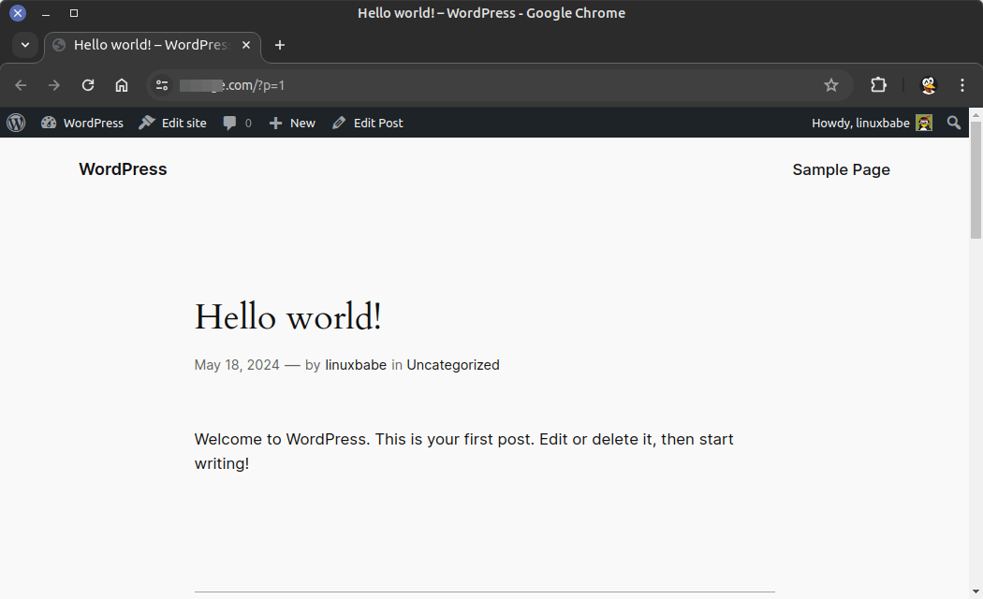Go to the browser home page icon
The height and width of the screenshot is (599, 983).
[x=122, y=85]
